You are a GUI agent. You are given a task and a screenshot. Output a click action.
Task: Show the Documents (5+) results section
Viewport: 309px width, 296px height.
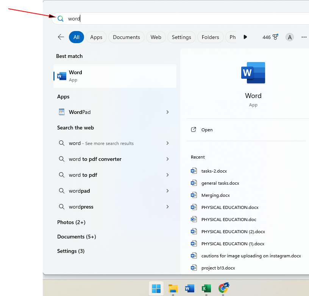(76, 237)
